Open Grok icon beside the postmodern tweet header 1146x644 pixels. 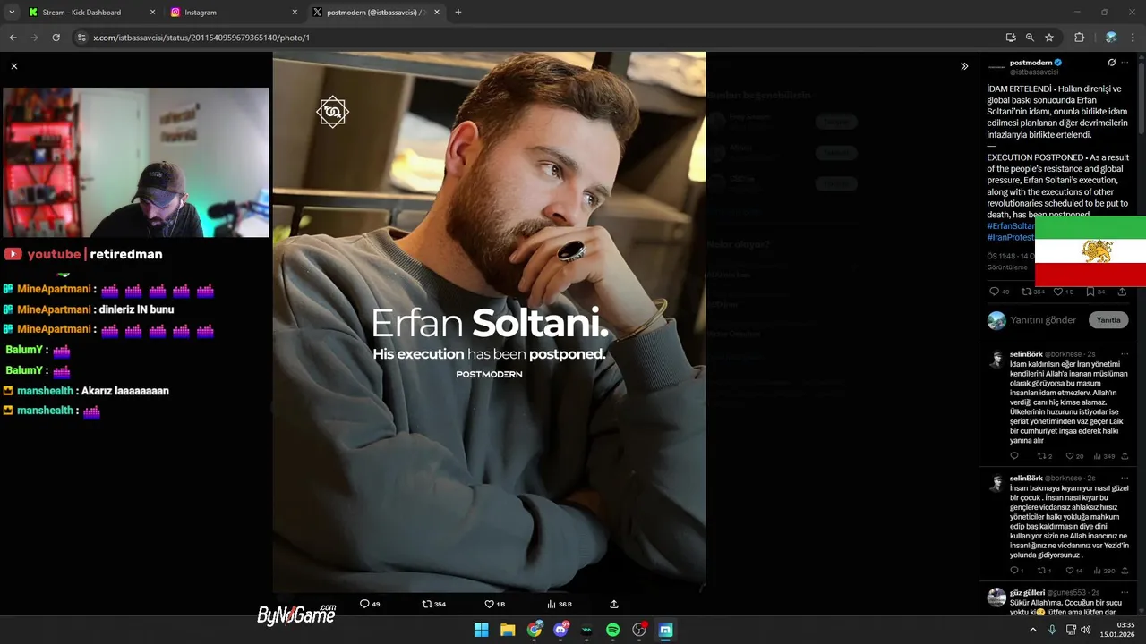(1112, 63)
